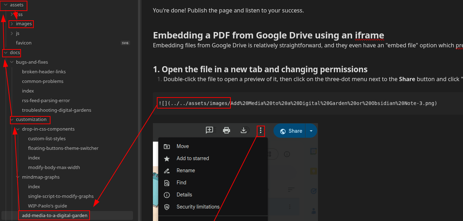Choose Move from the context menu
The height and width of the screenshot is (221, 463).
182,146
